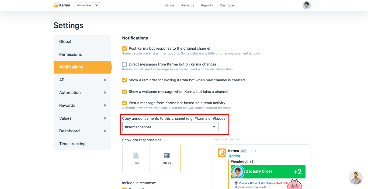Select API settings tab
The height and width of the screenshot is (189, 368).
82,80
